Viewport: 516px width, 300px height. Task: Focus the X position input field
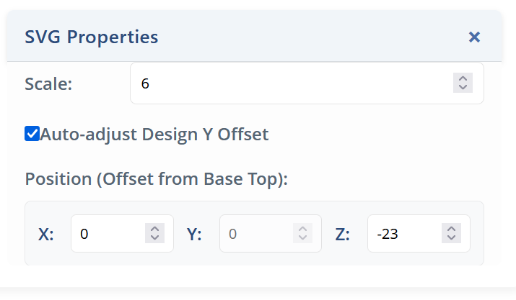[x=110, y=234]
